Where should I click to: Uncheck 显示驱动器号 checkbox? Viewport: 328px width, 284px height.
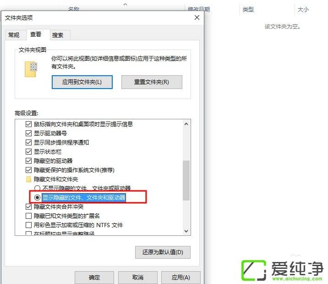(x=28, y=134)
